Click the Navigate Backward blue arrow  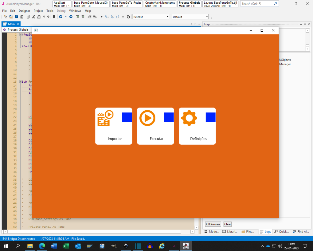[x=61, y=17]
